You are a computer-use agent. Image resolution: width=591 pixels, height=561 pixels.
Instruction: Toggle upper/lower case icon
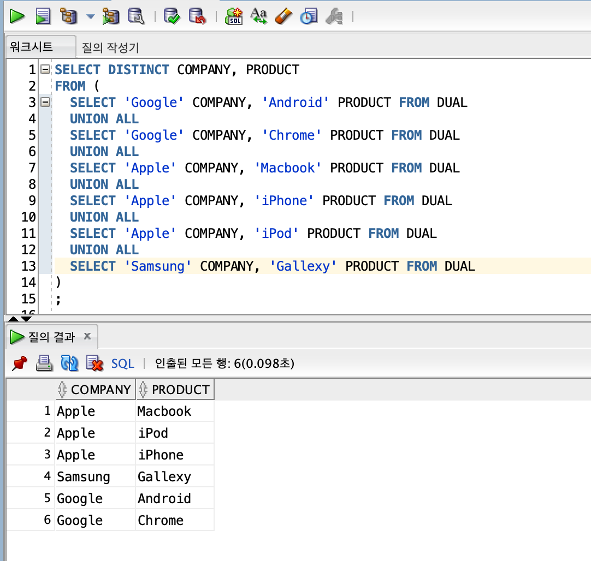point(259,16)
